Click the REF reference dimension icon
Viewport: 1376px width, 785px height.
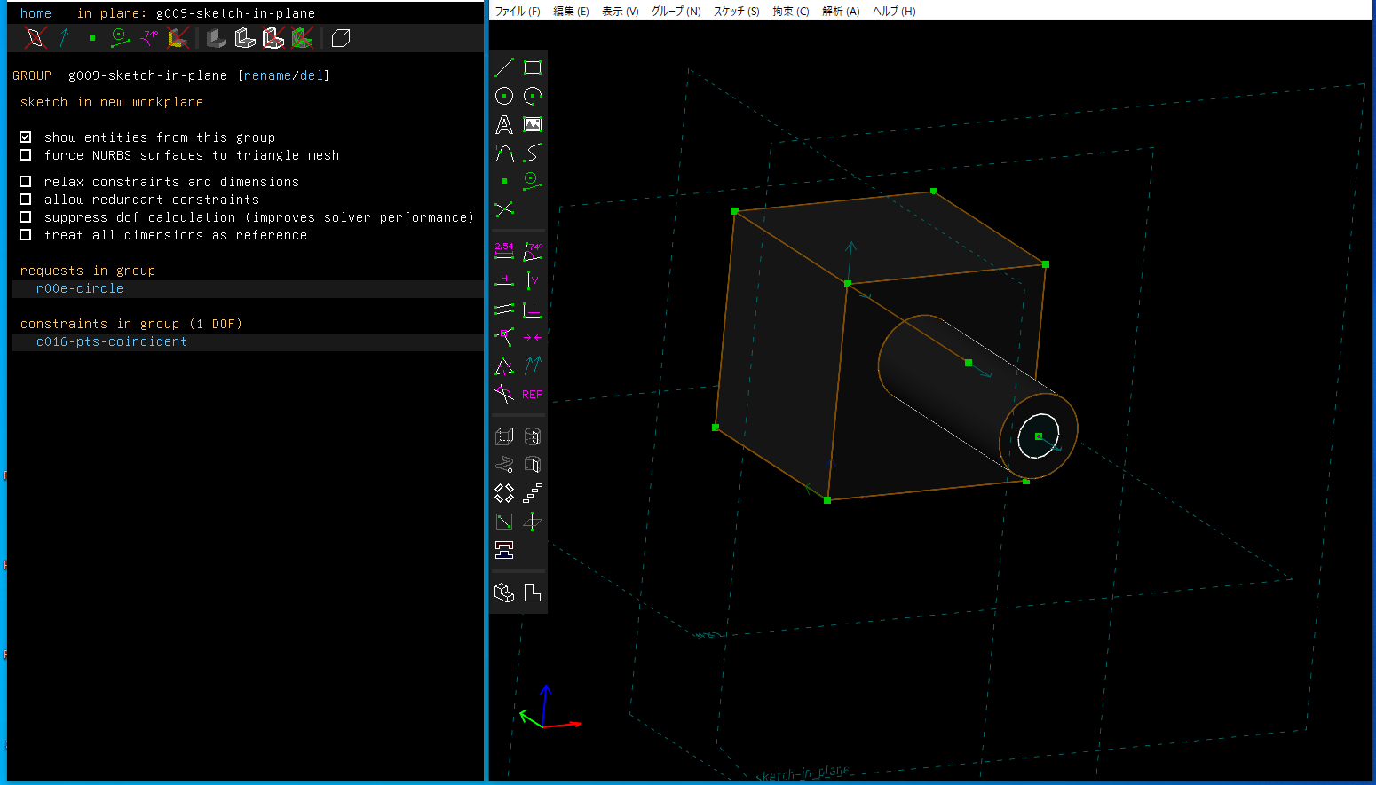tap(533, 395)
